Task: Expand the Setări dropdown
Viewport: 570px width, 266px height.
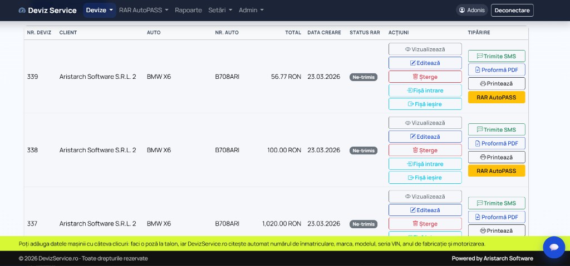Action: pyautogui.click(x=220, y=10)
